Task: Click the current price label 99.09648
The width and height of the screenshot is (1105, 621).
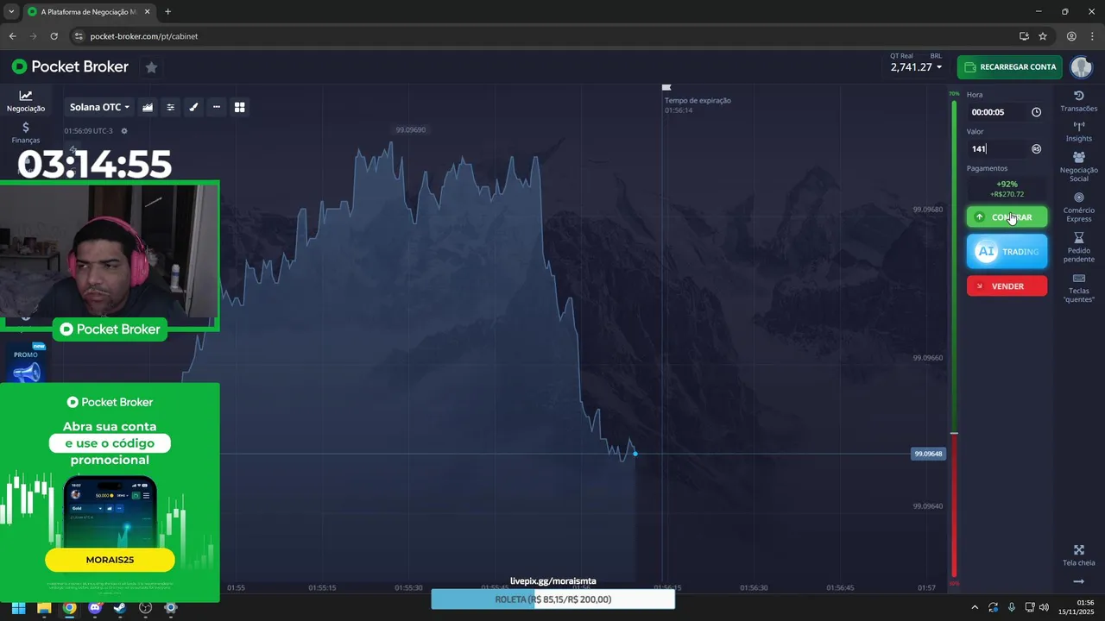Action: click(928, 454)
